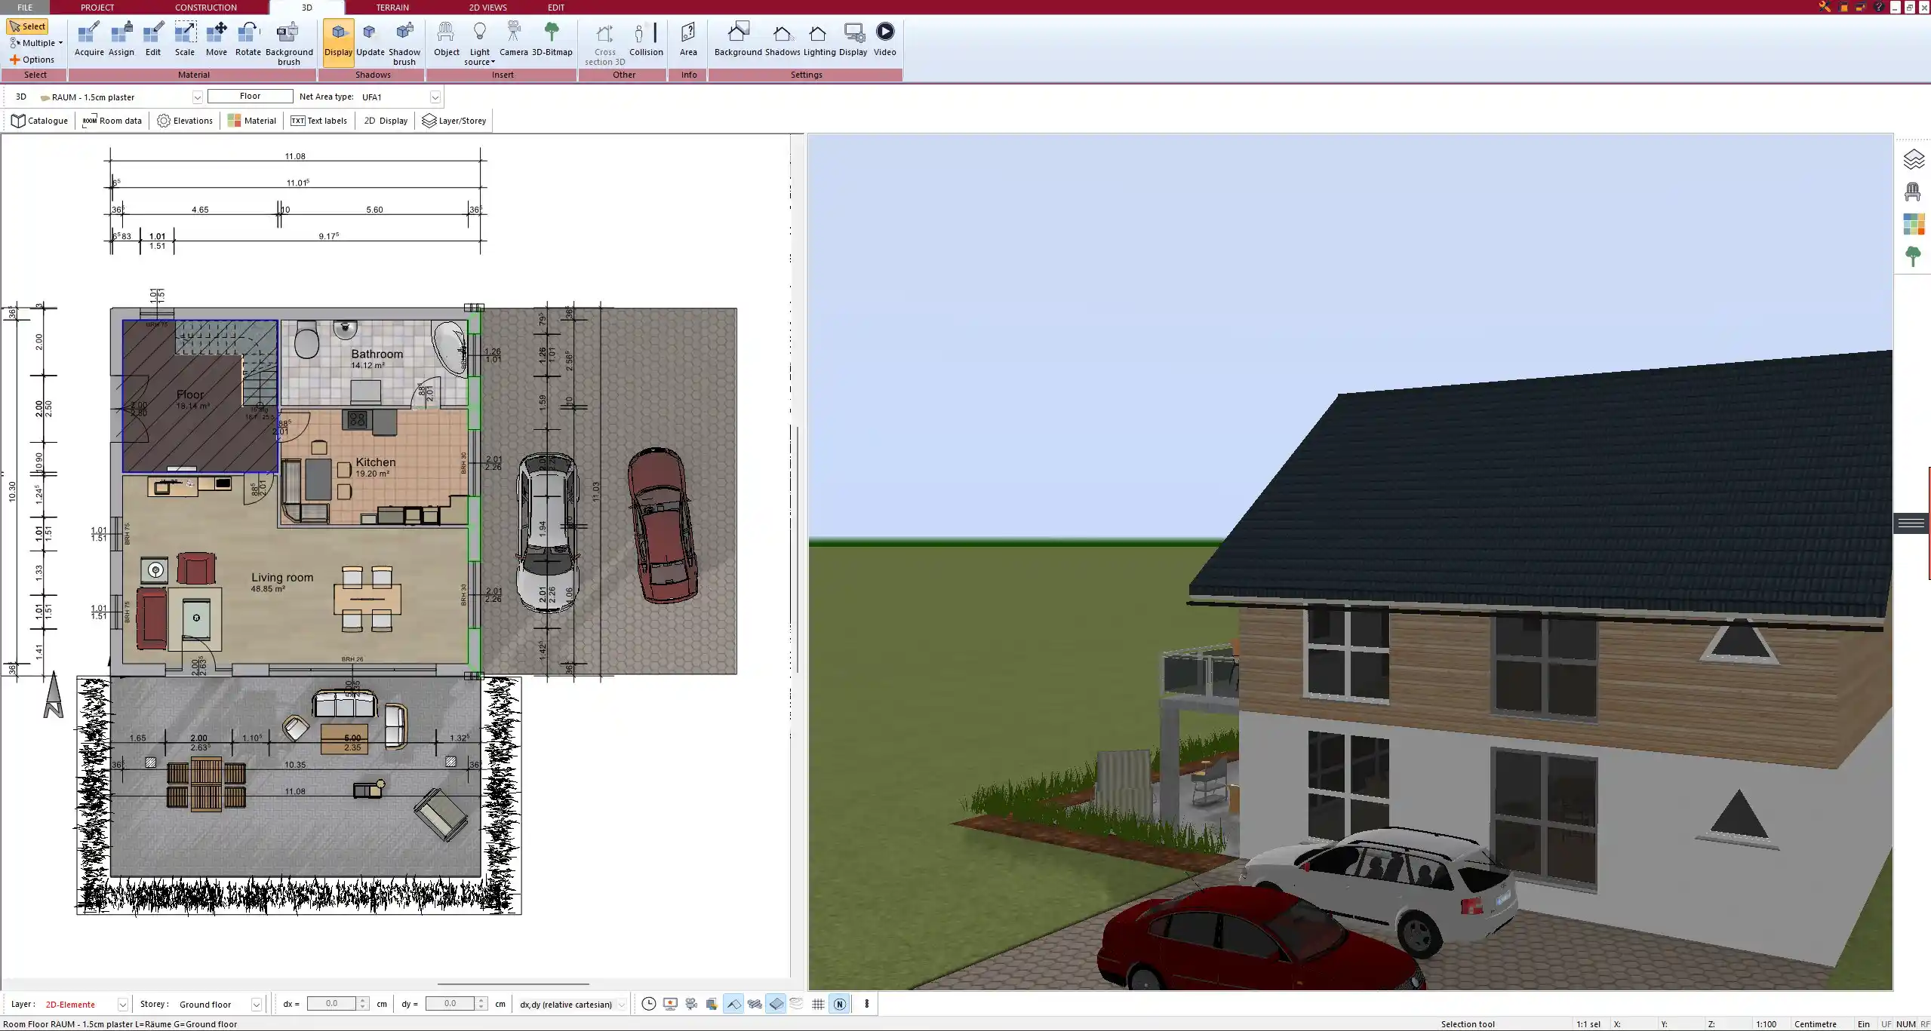Switch to the TERRAIN tab
The width and height of the screenshot is (1931, 1031).
click(x=392, y=8)
